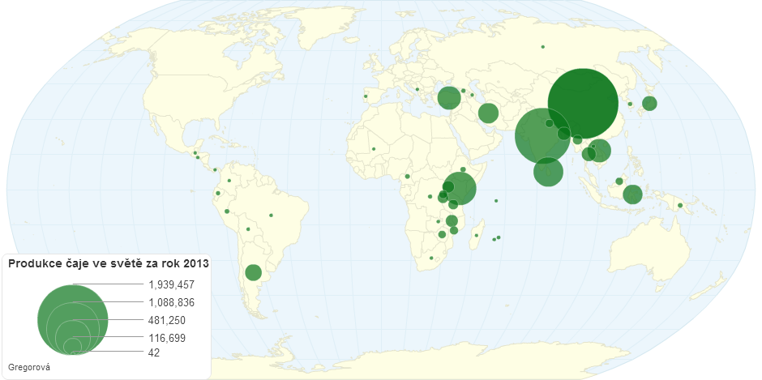
Task: Select the small dot over South Africa
Action: [x=431, y=258]
